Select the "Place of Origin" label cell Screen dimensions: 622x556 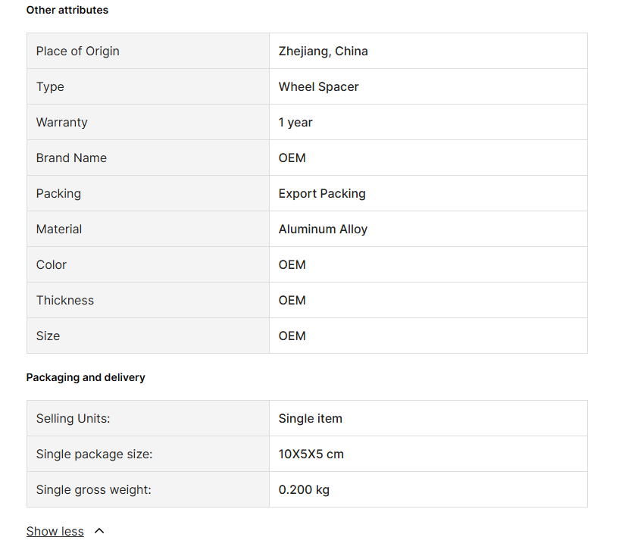click(x=78, y=52)
